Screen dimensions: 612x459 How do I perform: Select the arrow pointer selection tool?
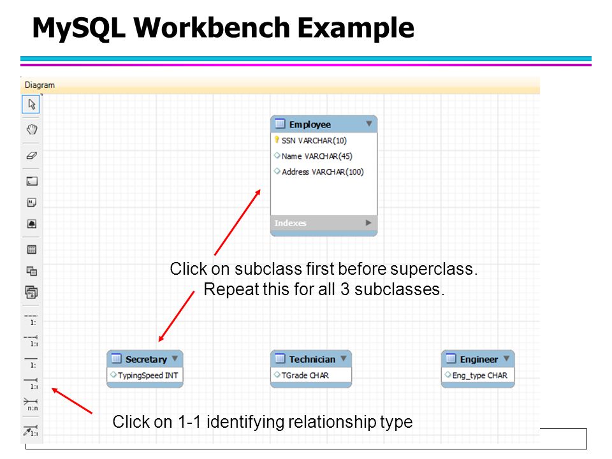31,104
